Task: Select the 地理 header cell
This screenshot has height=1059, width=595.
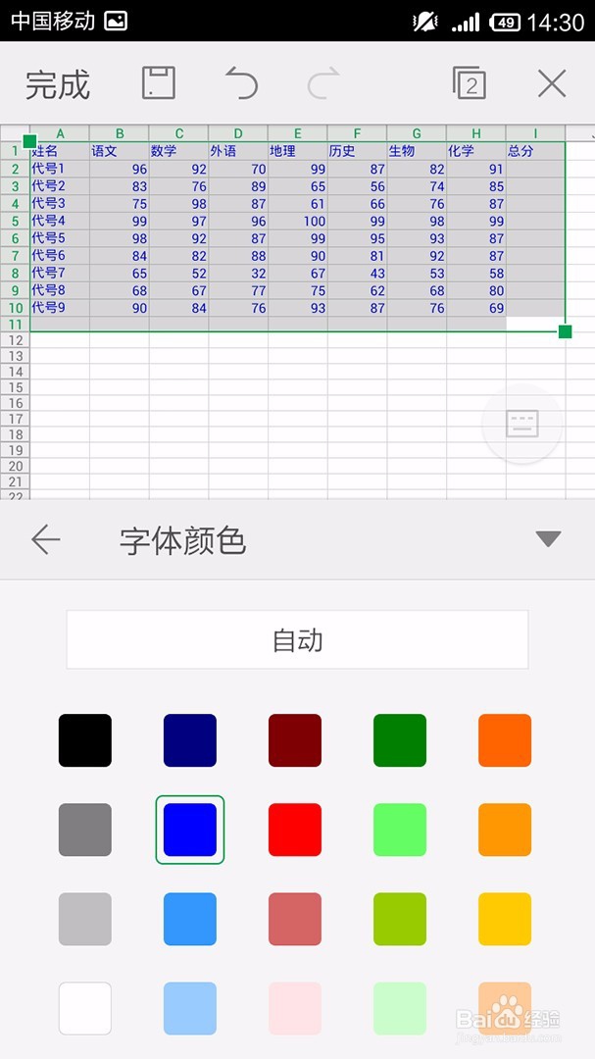Action: click(x=298, y=151)
